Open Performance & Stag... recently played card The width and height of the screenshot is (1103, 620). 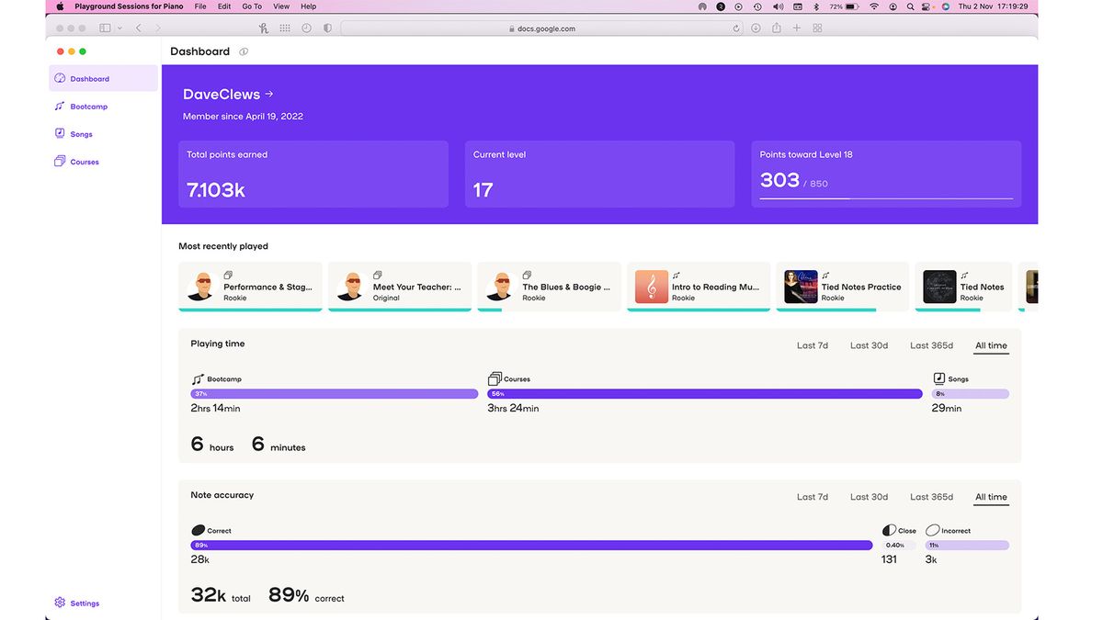pyautogui.click(x=250, y=287)
